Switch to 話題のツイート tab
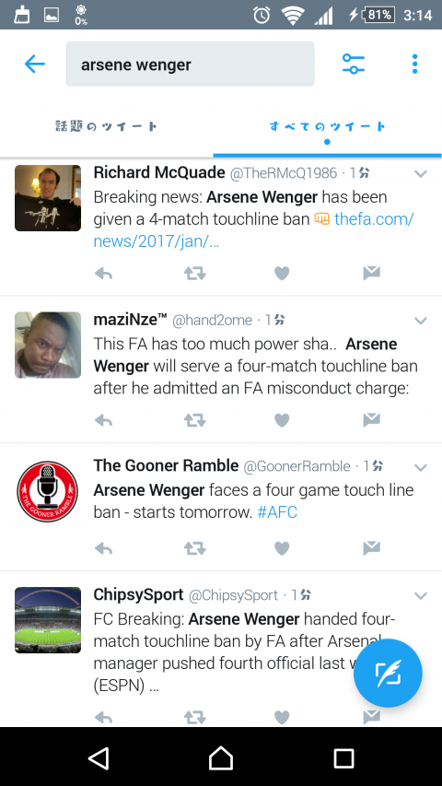Screen dimensions: 442x786 click(x=106, y=126)
